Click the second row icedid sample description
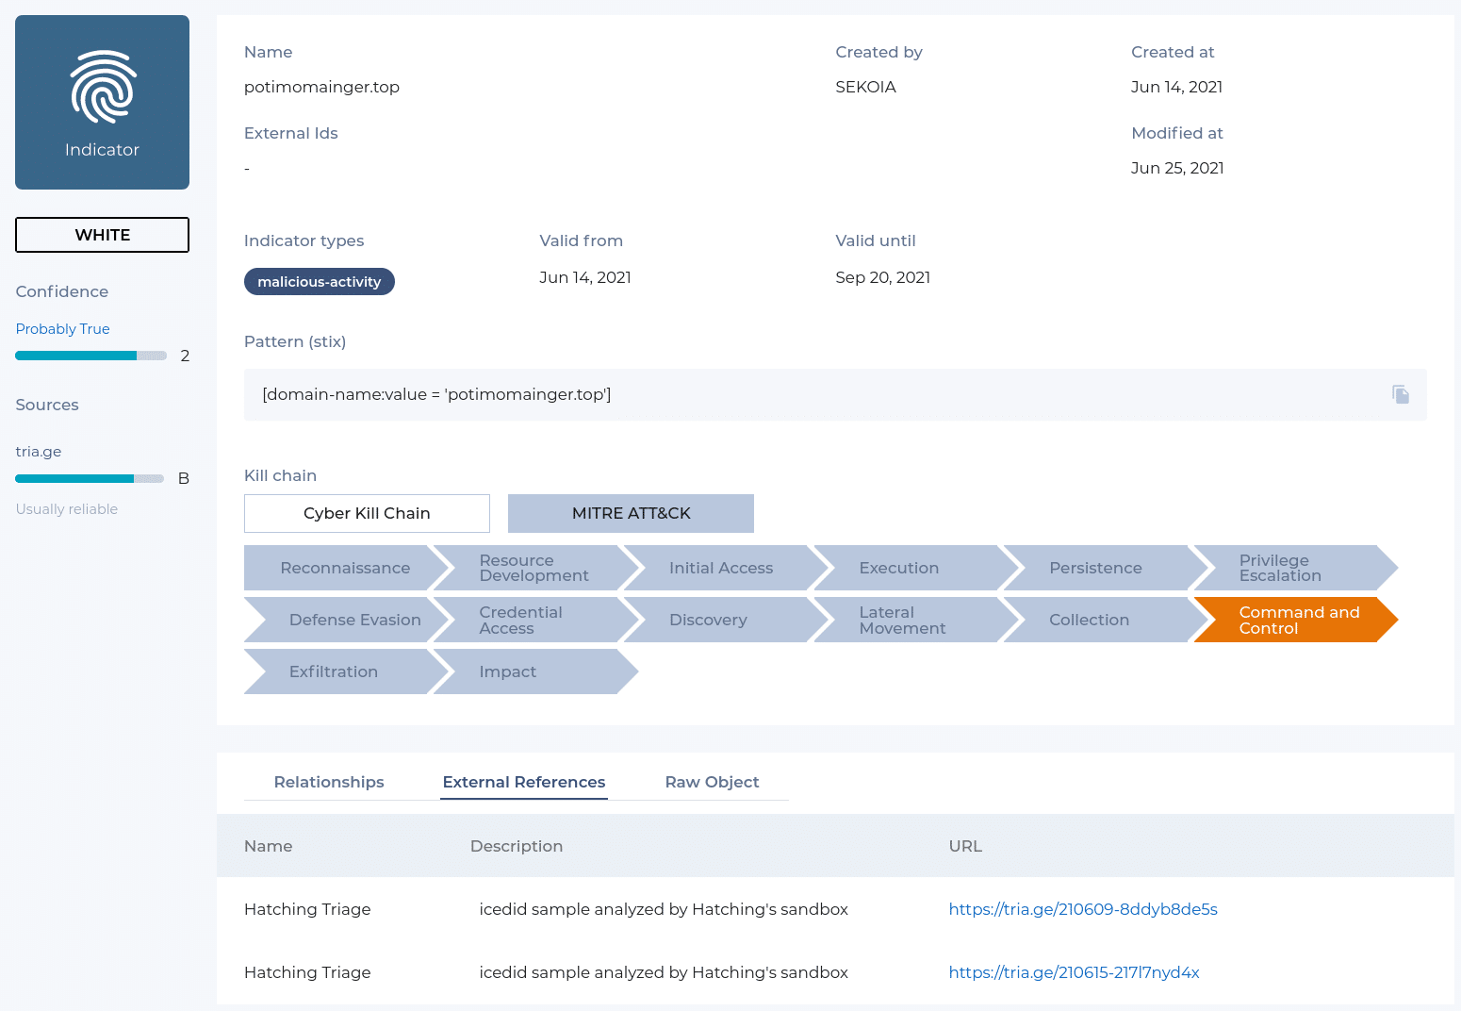 click(664, 972)
